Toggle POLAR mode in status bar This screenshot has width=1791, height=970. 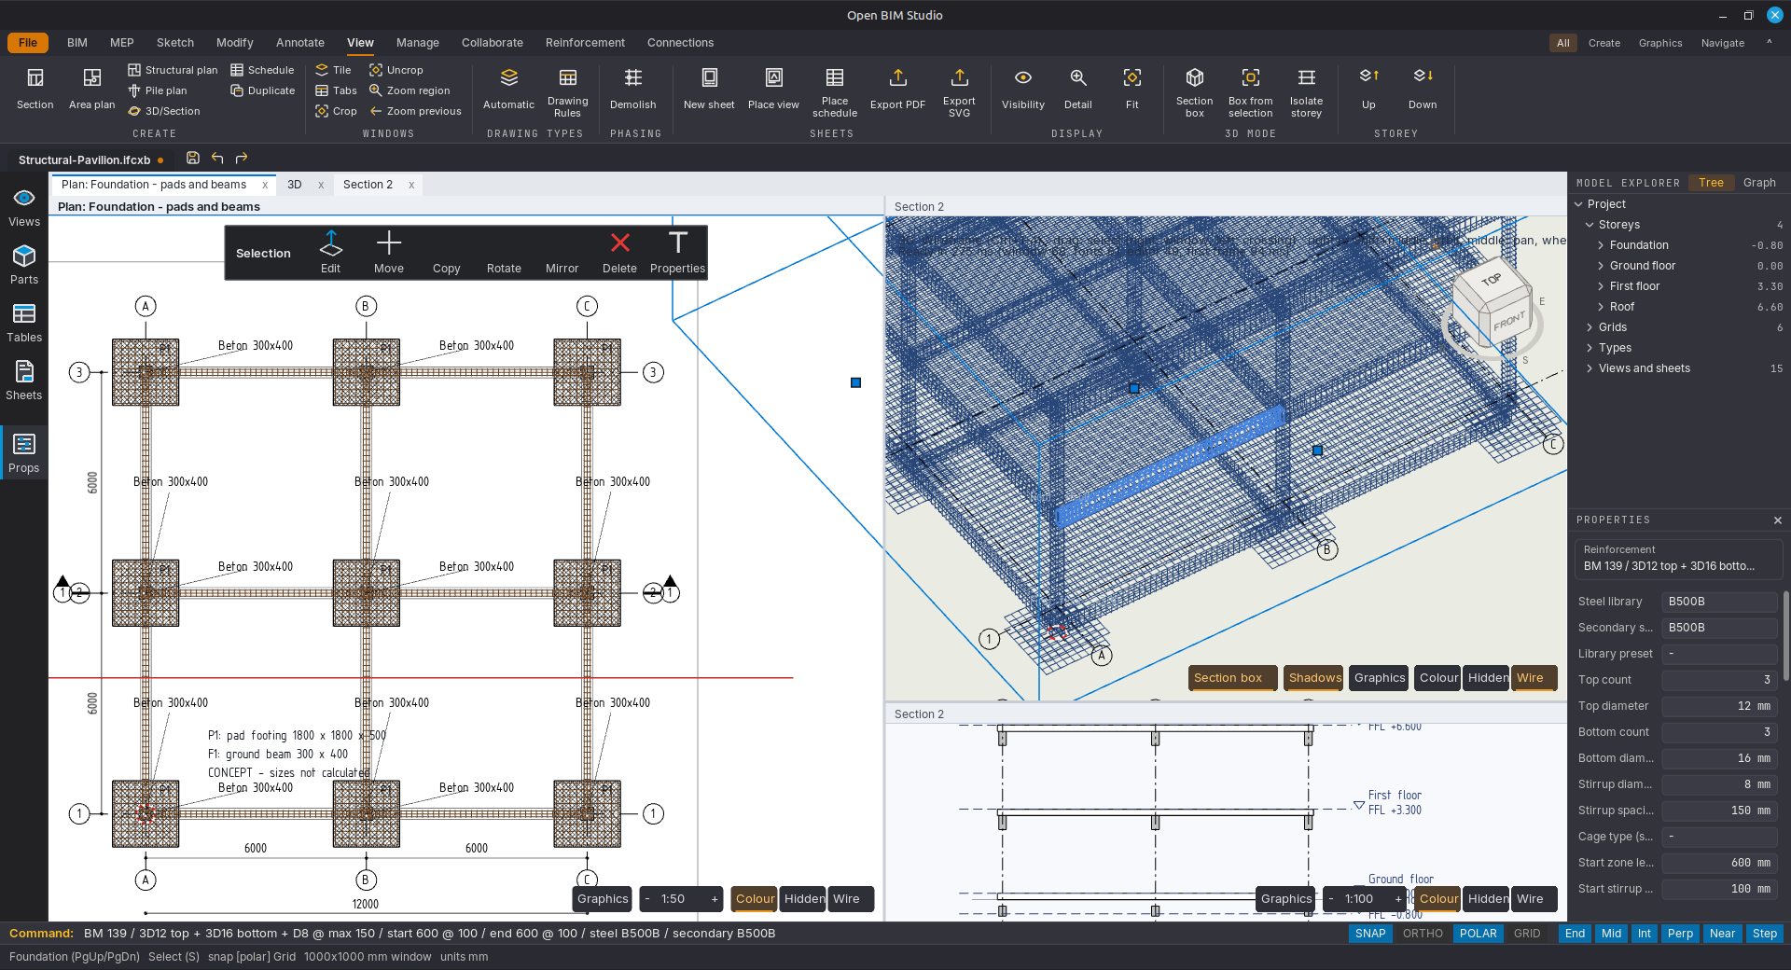tap(1478, 934)
